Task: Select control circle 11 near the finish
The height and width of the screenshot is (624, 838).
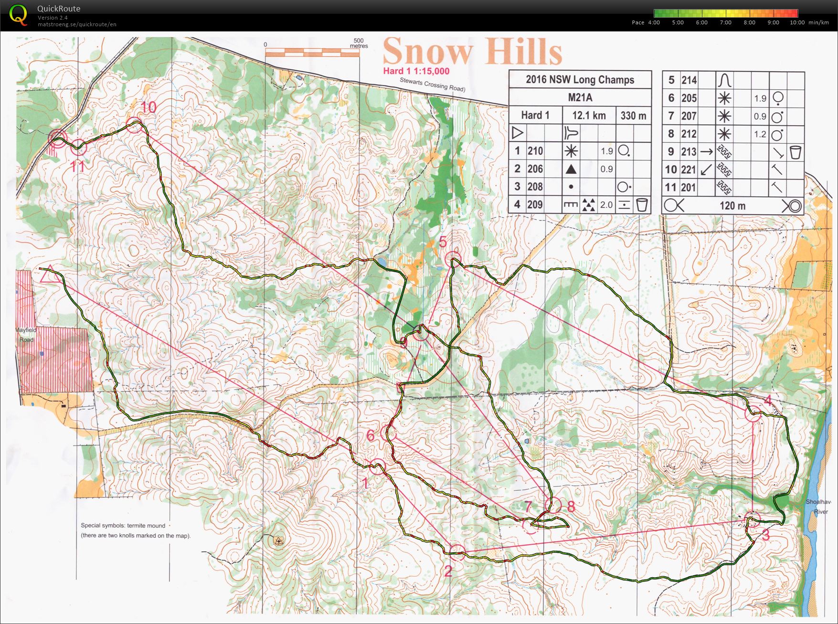Action: [79, 148]
